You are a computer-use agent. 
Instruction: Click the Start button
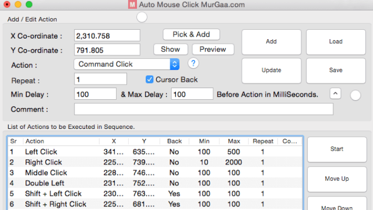[337, 149]
